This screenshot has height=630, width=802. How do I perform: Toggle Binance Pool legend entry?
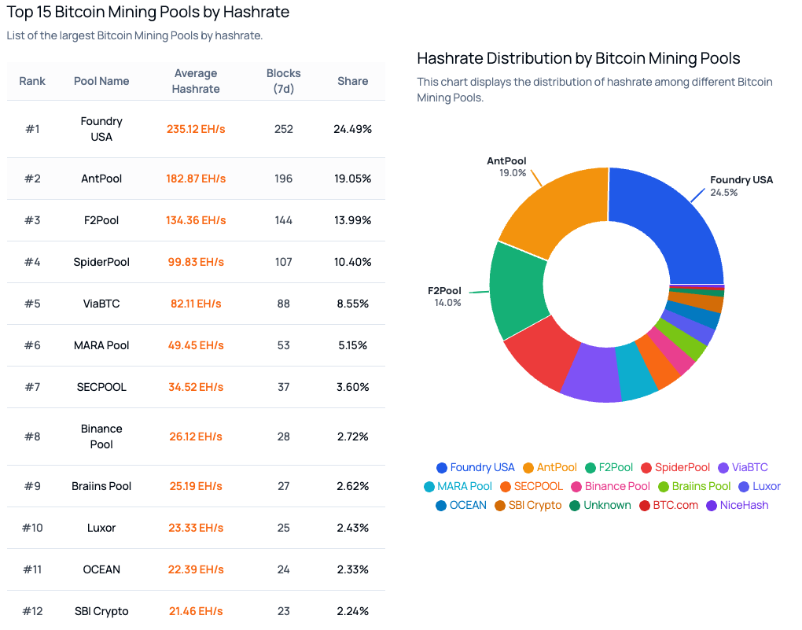pos(610,487)
